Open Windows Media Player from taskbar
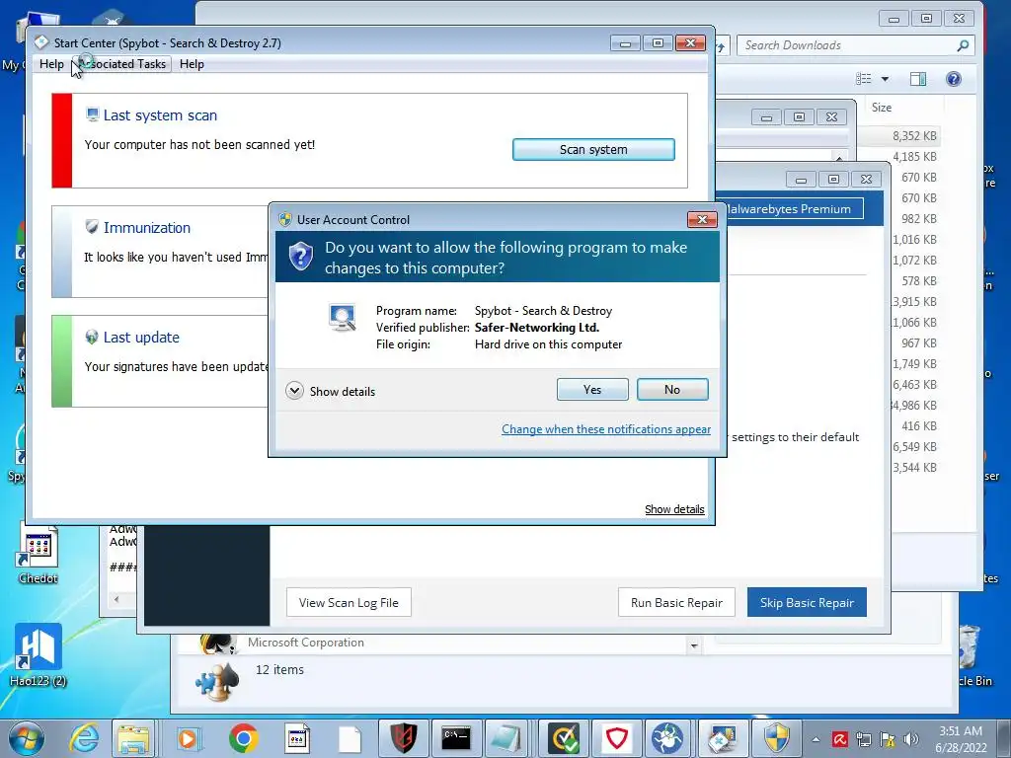 (189, 738)
